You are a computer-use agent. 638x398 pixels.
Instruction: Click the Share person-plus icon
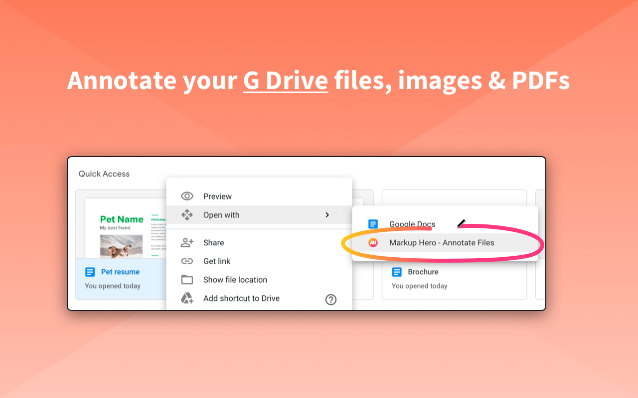pyautogui.click(x=187, y=242)
